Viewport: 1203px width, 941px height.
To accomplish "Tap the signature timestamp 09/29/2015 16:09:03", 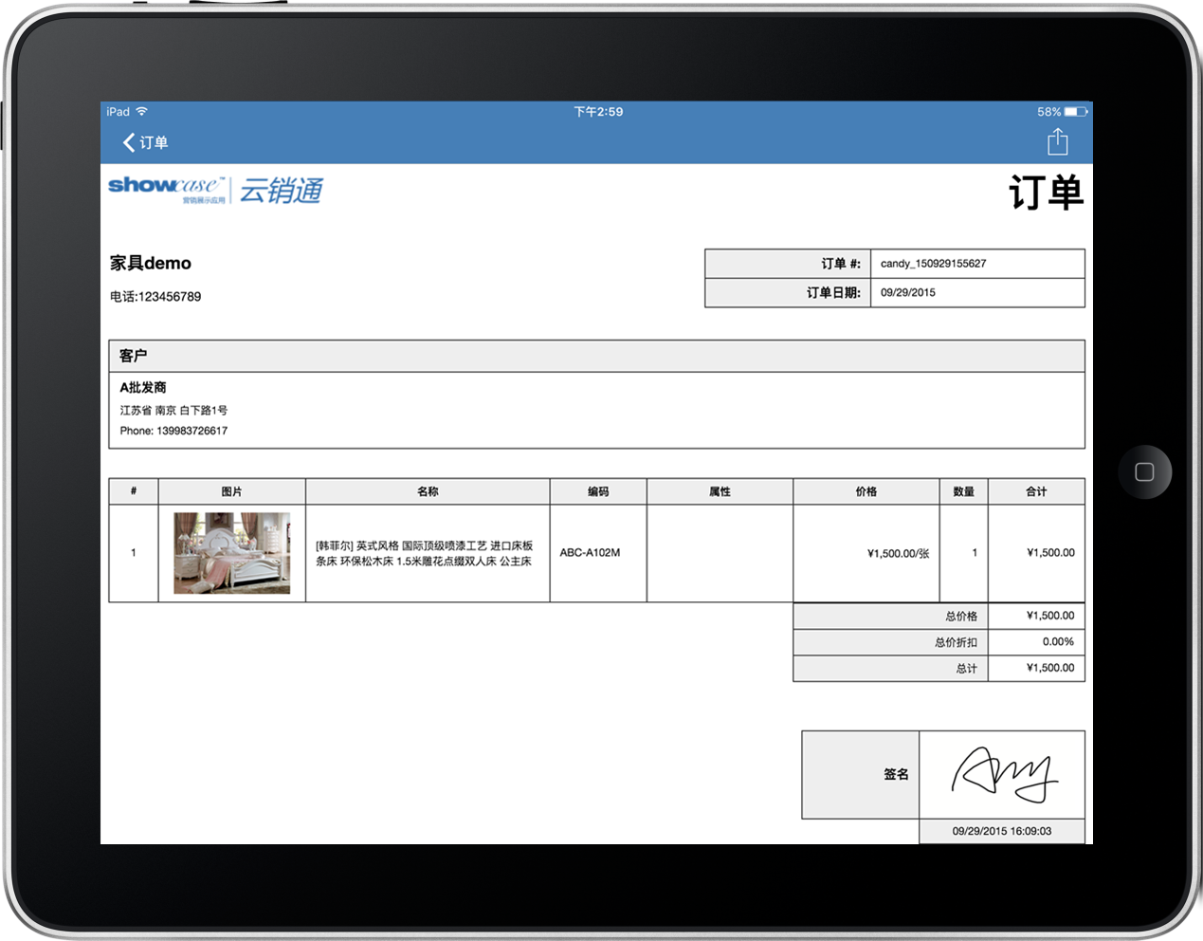I will [1002, 831].
